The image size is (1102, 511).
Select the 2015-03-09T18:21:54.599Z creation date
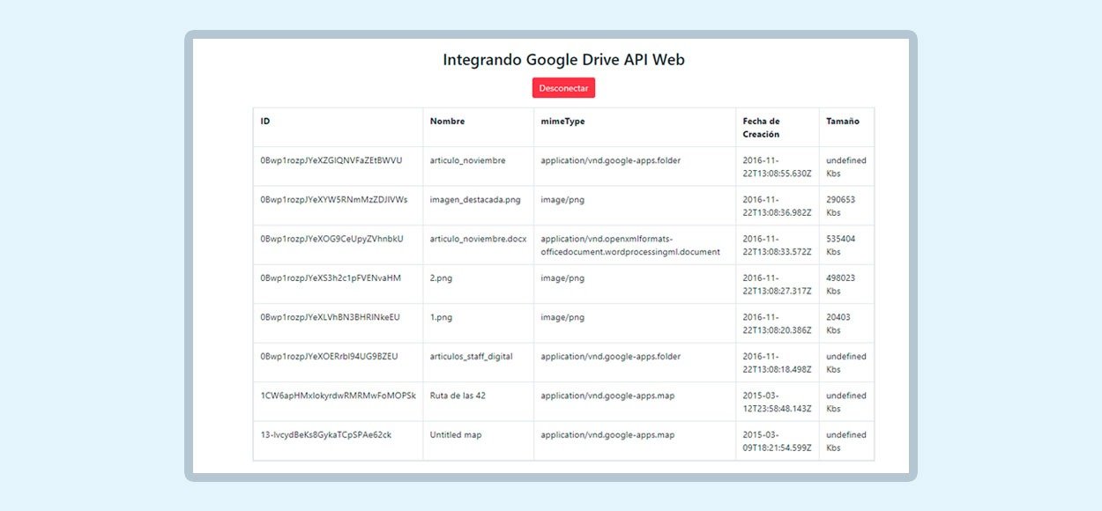[777, 441]
